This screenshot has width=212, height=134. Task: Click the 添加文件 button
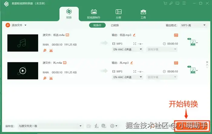point(14,25)
